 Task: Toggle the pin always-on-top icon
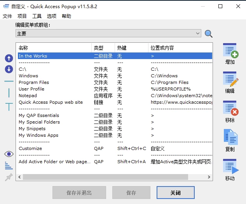tap(9, 177)
